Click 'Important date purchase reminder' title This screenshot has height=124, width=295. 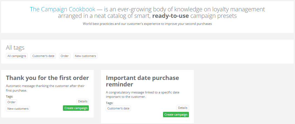click(142, 81)
